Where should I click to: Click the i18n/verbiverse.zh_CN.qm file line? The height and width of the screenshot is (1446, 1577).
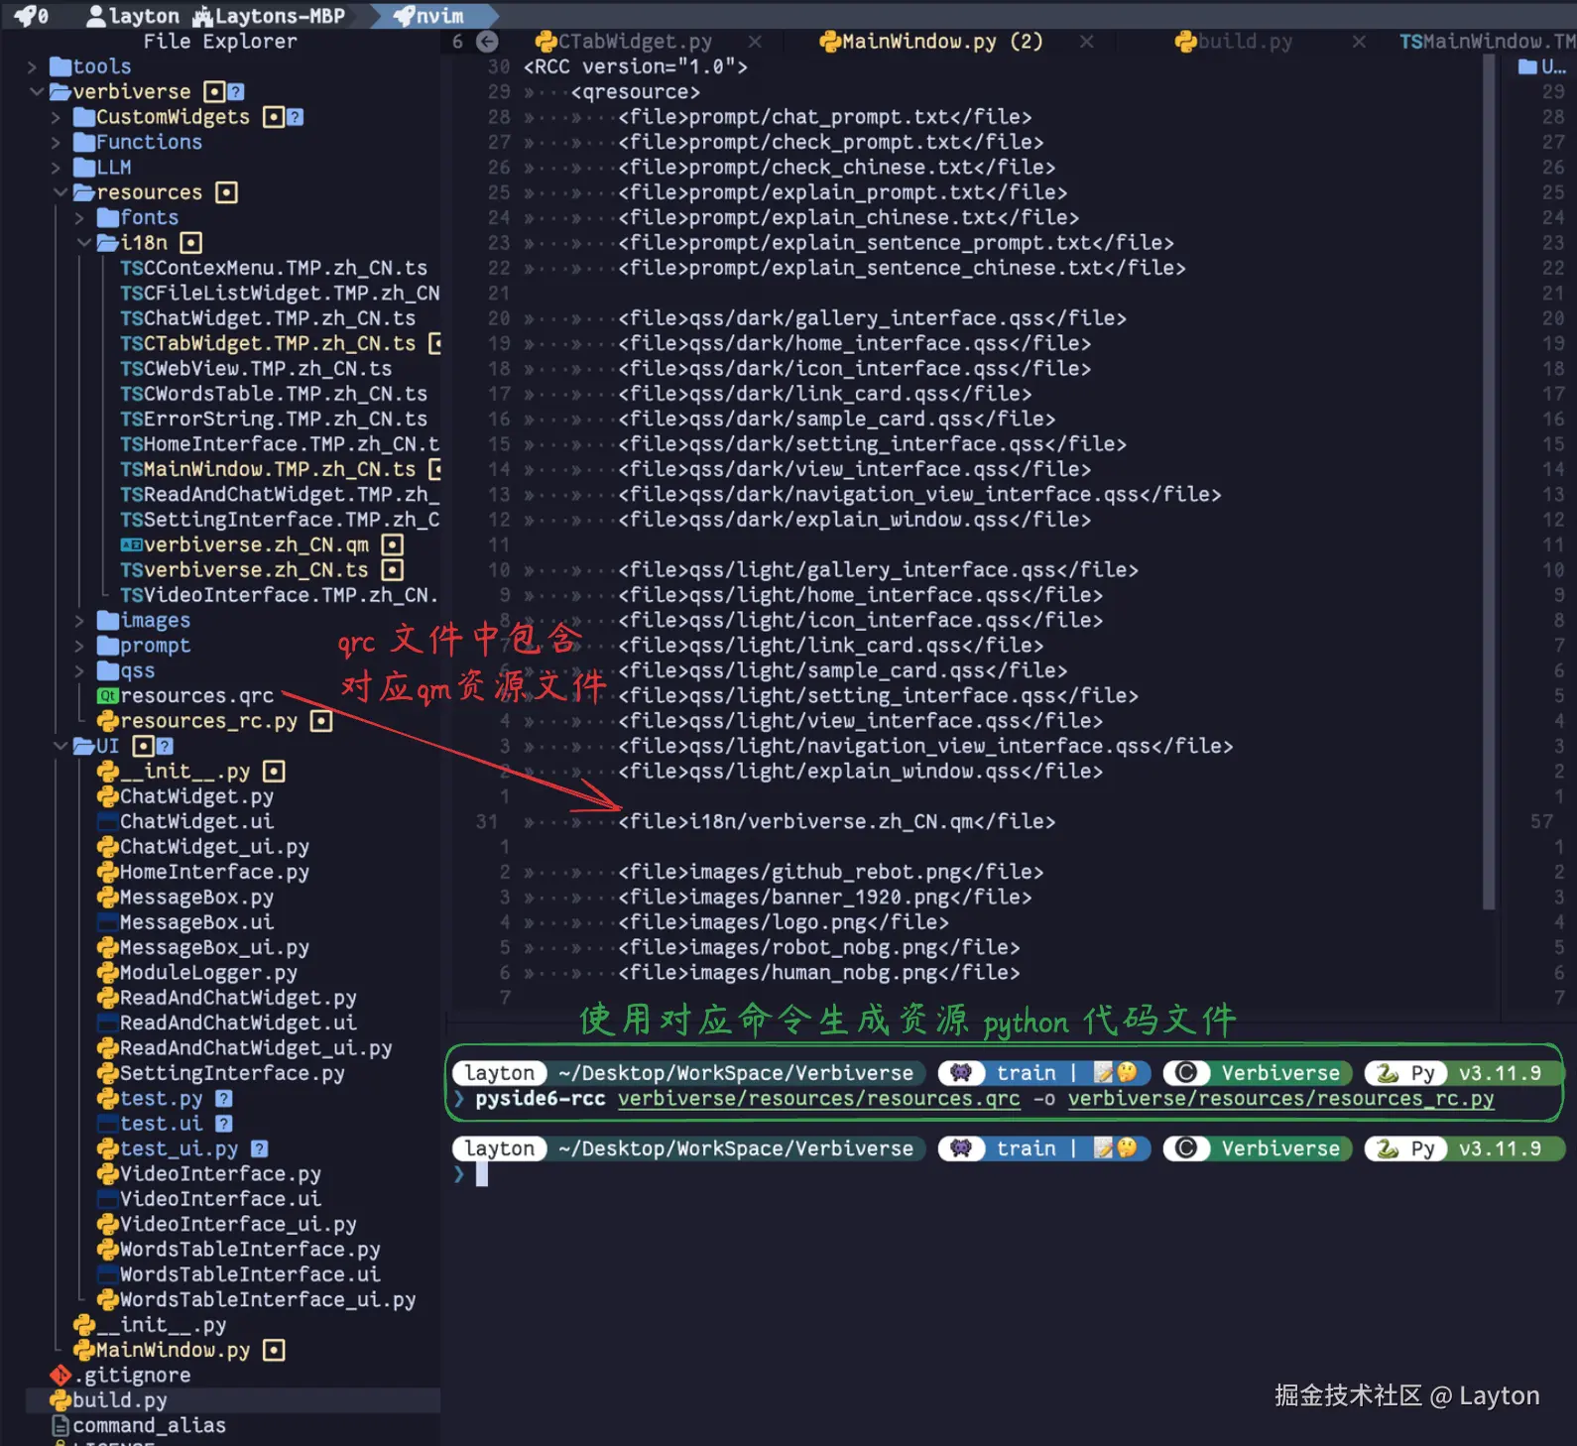837,822
